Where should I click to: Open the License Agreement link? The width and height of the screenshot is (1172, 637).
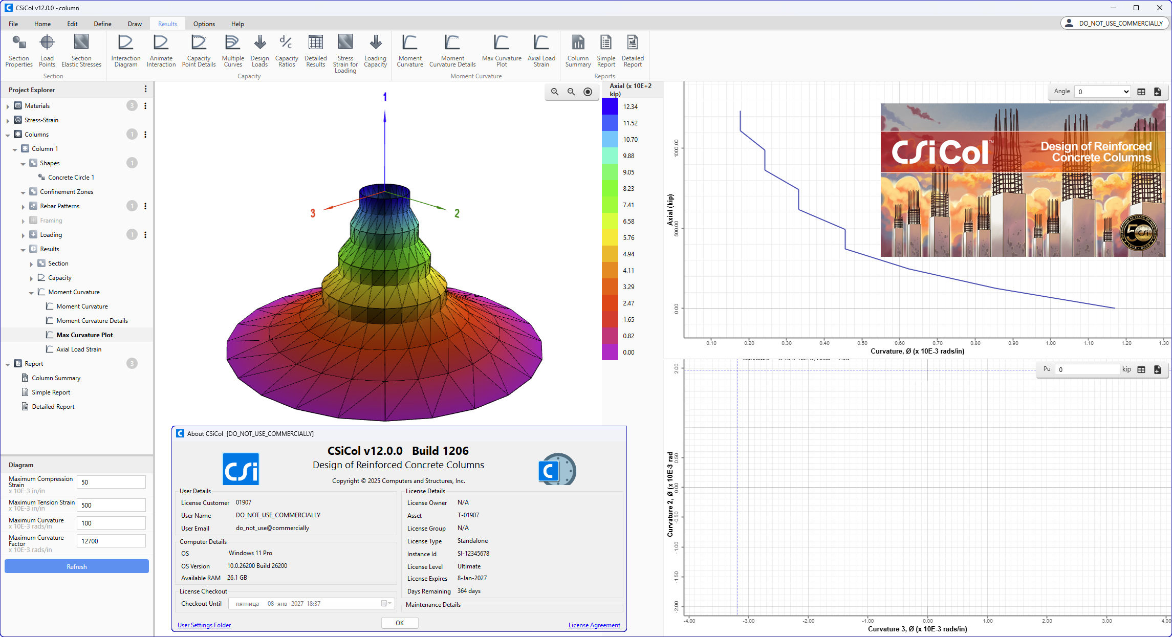pos(594,625)
